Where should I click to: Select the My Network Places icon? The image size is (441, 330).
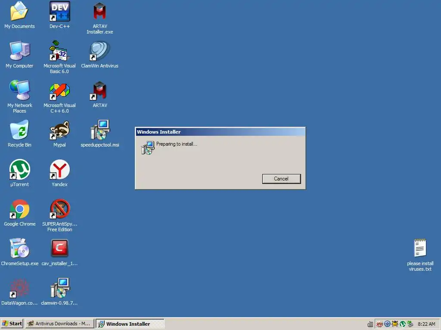coord(19,90)
